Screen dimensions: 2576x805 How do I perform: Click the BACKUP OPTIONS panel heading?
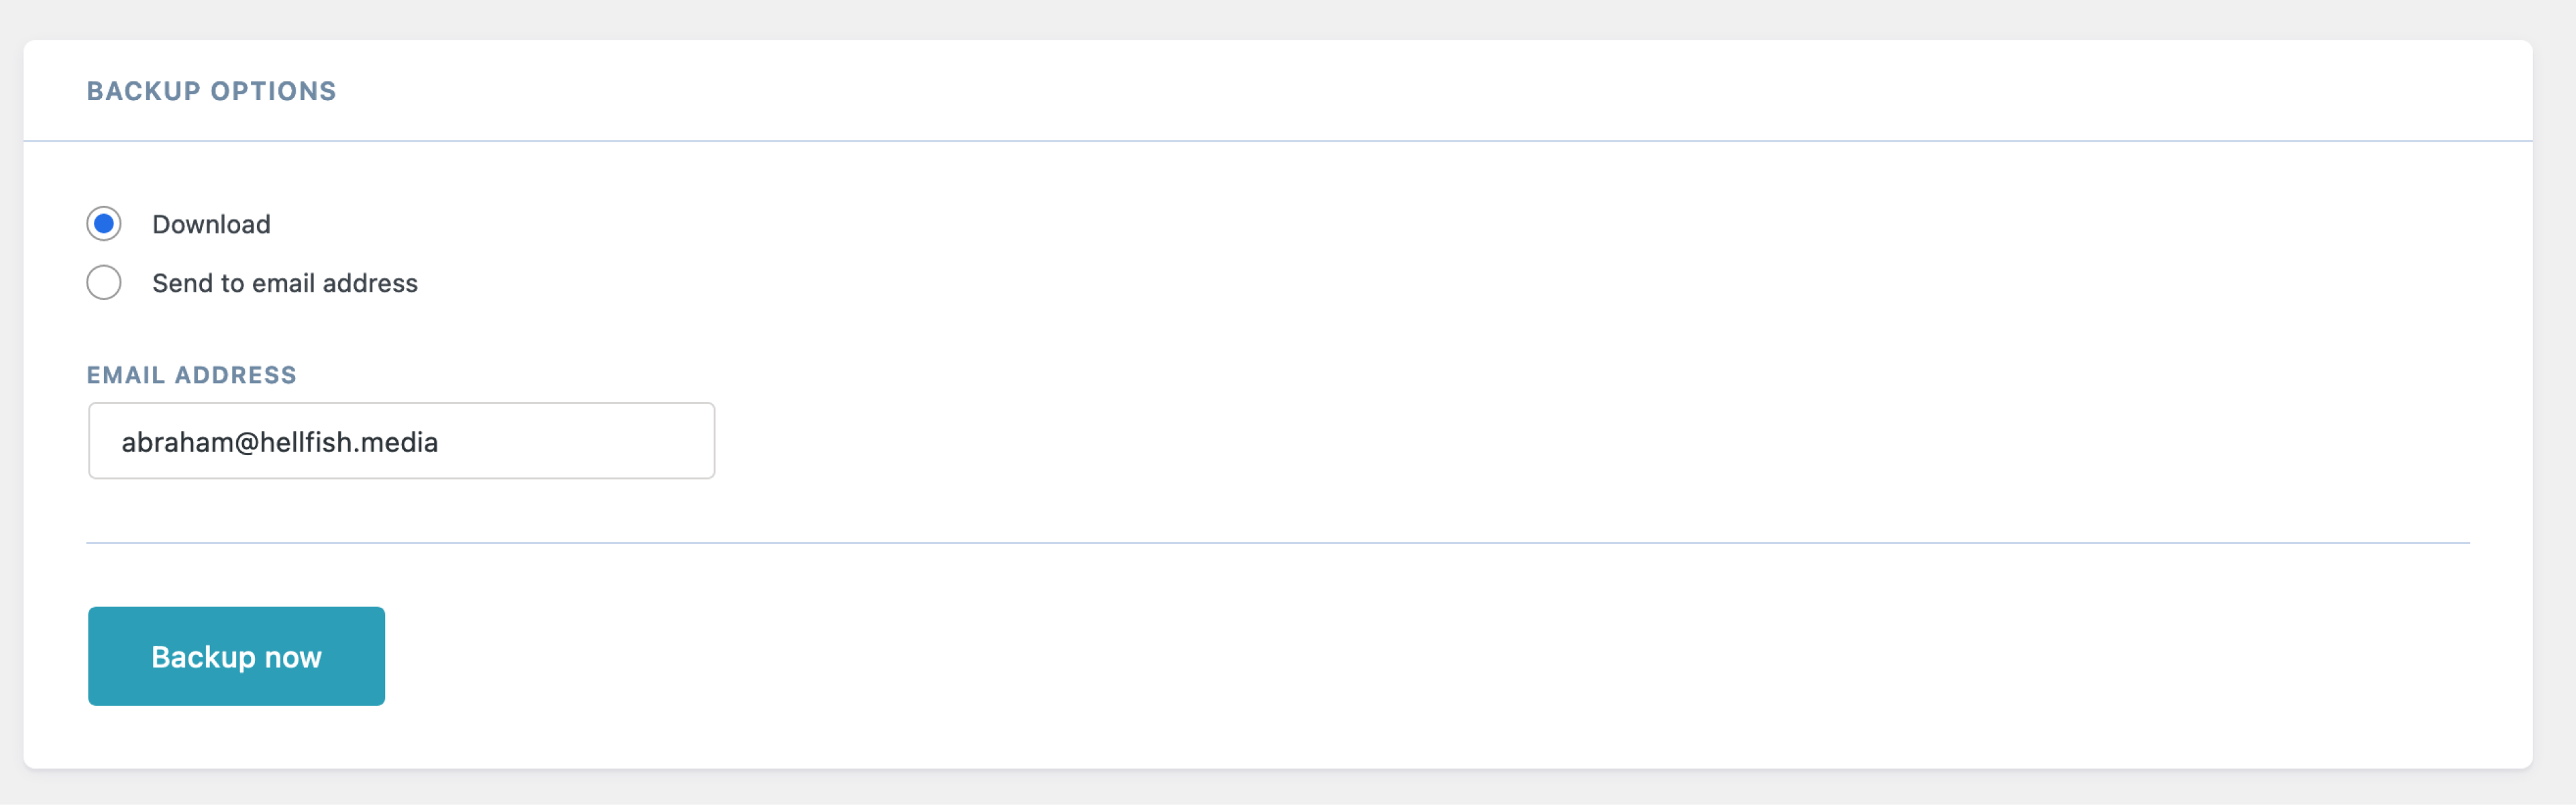click(211, 91)
